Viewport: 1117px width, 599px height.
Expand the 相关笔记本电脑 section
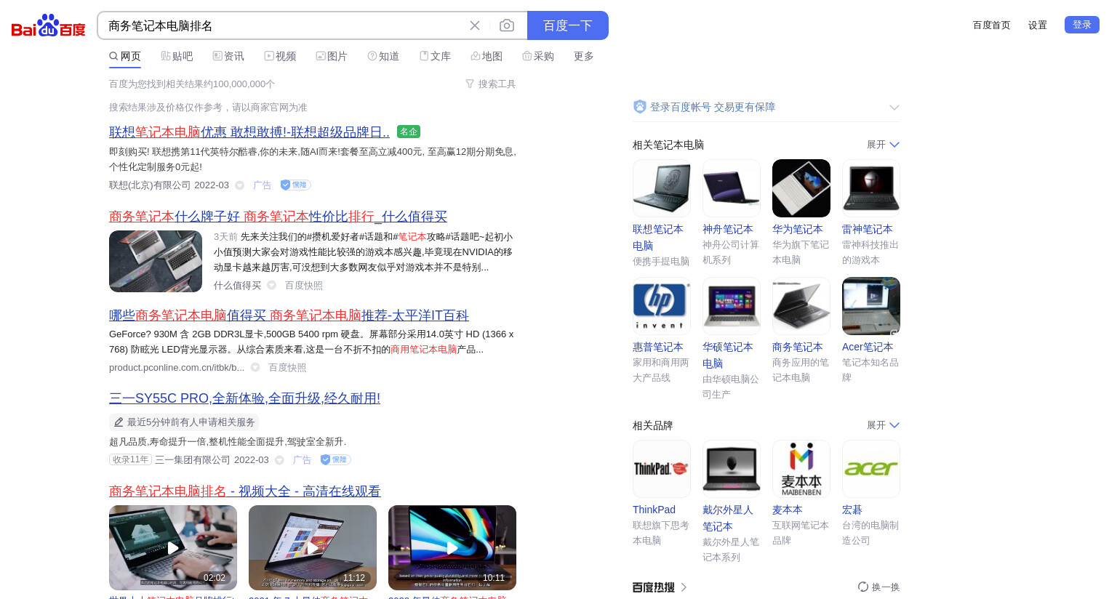[x=883, y=145]
